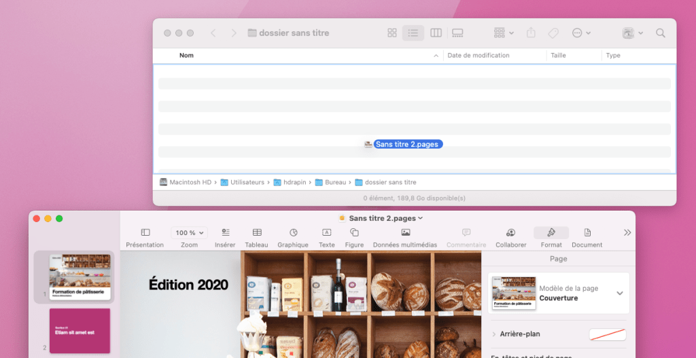Open the 100 % zoom dropdown
This screenshot has width=696, height=358.
tap(189, 233)
